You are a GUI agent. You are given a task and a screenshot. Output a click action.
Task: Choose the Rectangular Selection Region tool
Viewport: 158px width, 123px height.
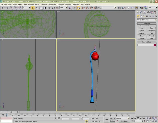(41, 8)
